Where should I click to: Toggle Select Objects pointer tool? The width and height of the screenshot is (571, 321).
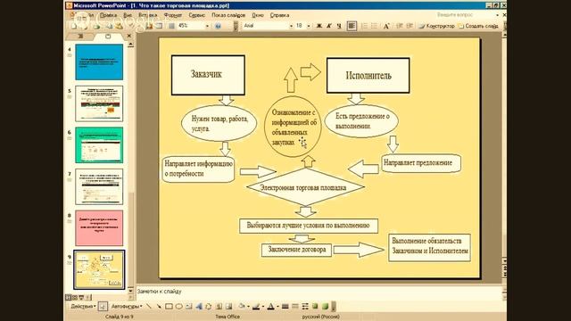click(103, 307)
